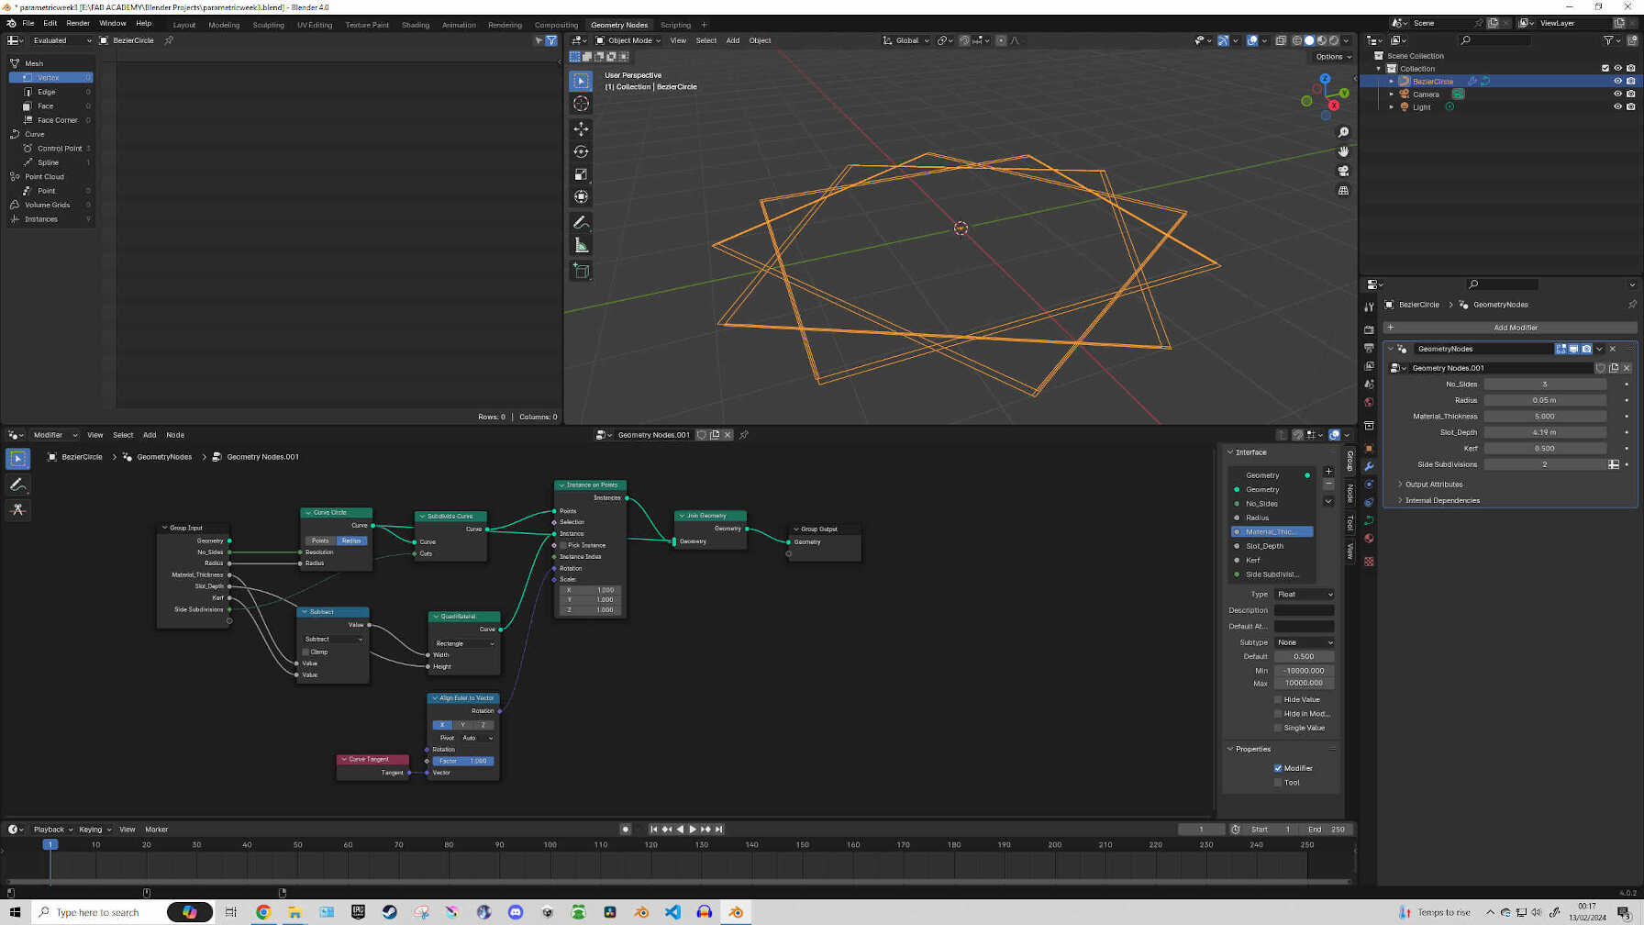Expand the Output Attributes section
Viewport: 1644px width, 925px height.
coord(1433,485)
